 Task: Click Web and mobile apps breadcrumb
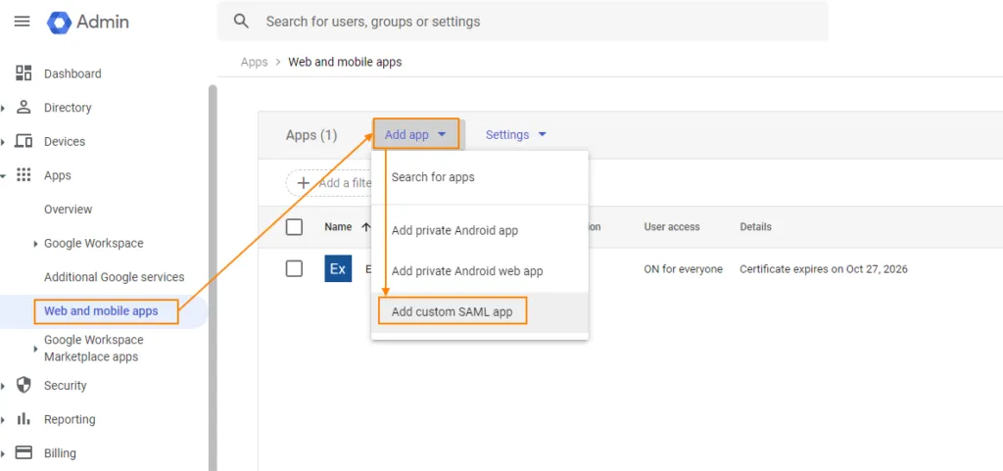345,62
